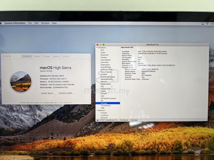The width and height of the screenshot is (214, 160).
Task: Switch to the Support tab
Action: click(x=56, y=56)
